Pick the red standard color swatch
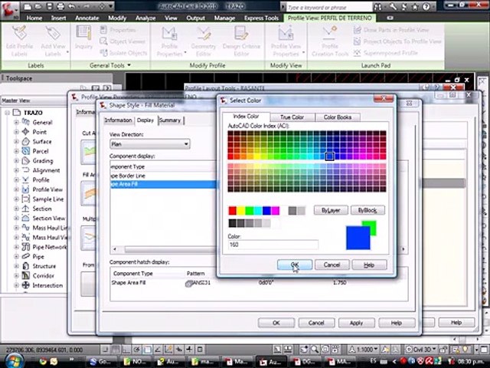Viewport: 490px width, 368px height. pos(233,211)
